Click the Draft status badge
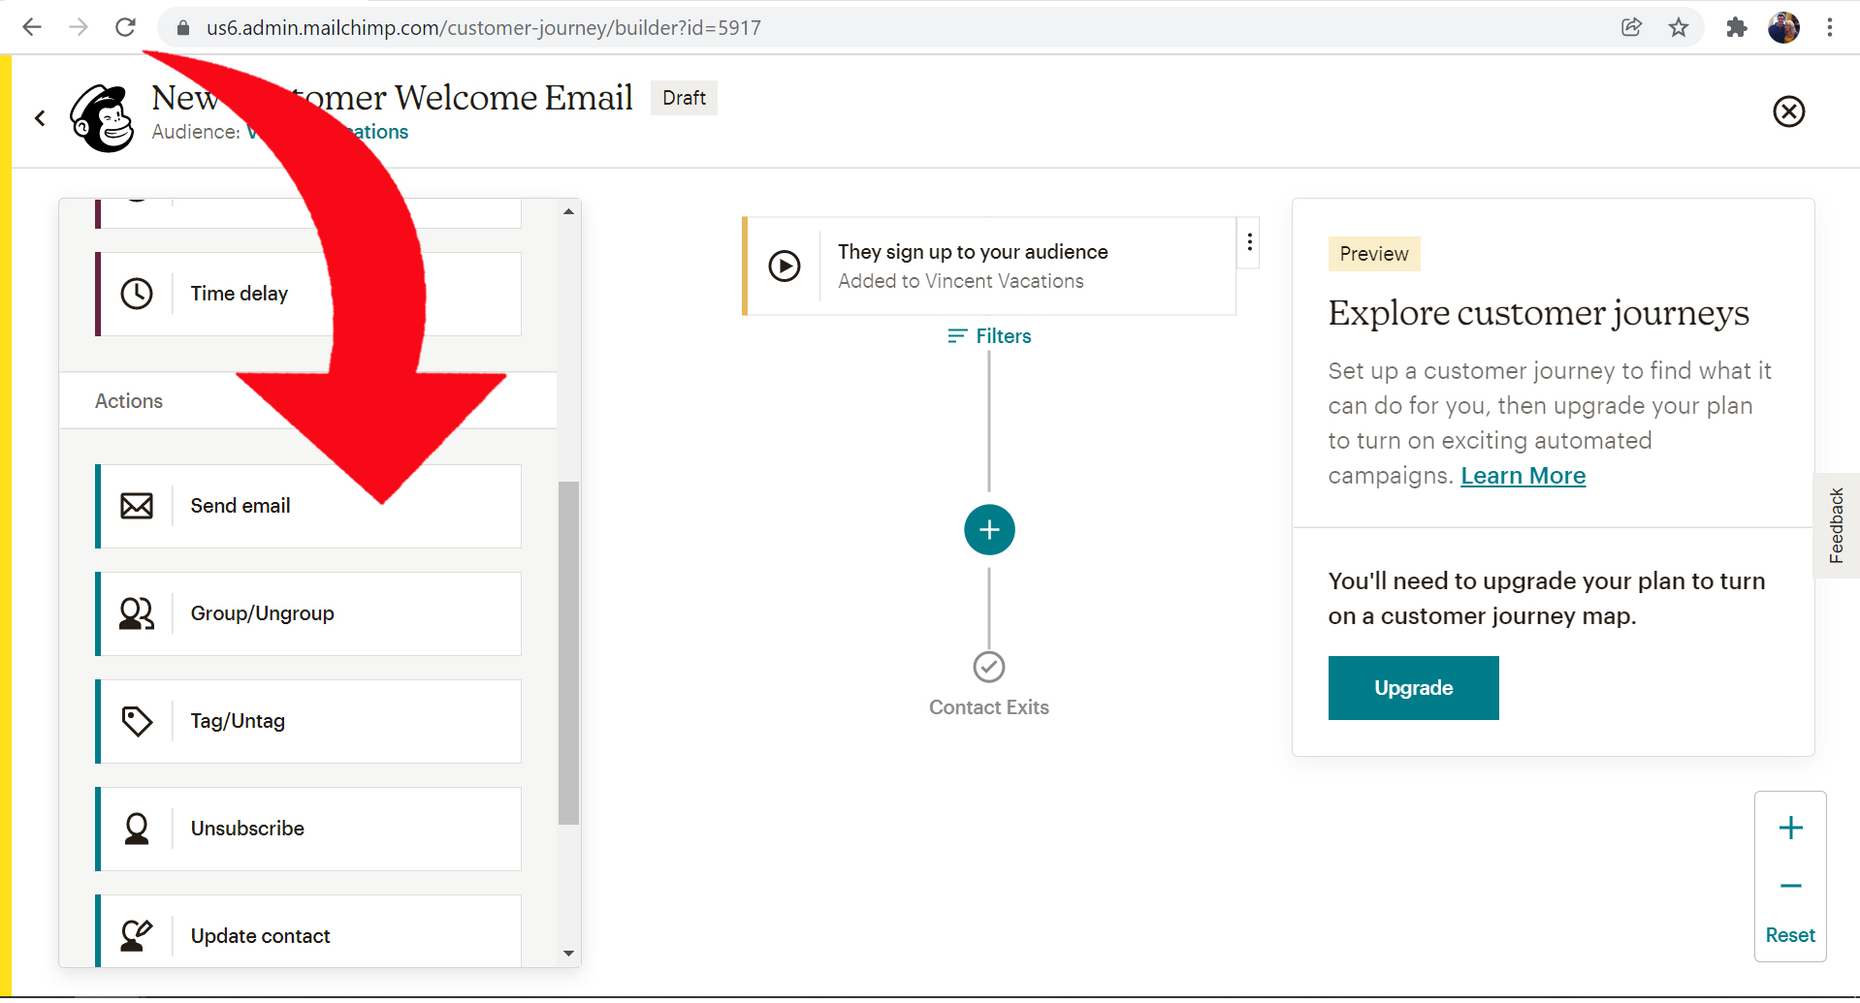Screen dimensions: 1860x1003 pos(684,98)
